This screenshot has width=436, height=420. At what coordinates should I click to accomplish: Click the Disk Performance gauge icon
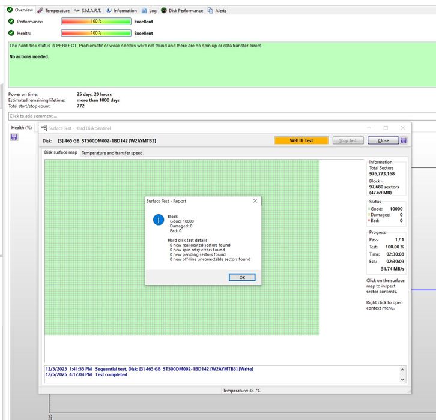click(164, 11)
